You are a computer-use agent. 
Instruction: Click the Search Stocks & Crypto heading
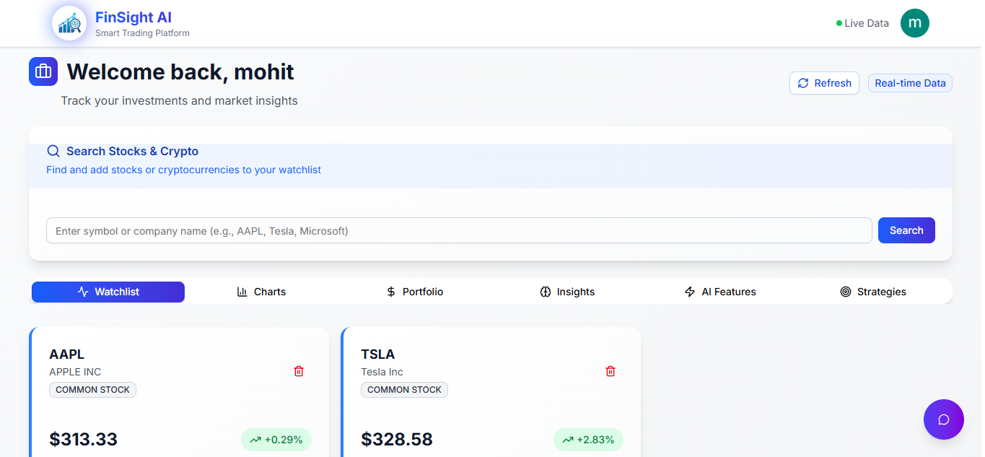[132, 152]
